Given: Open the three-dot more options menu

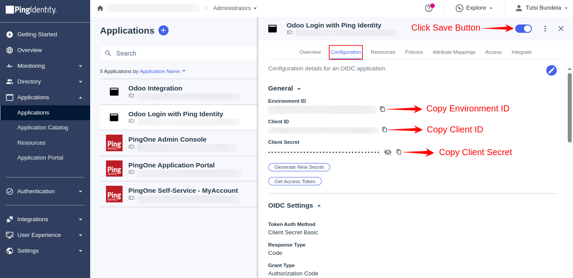Looking at the screenshot, I should click(x=545, y=28).
